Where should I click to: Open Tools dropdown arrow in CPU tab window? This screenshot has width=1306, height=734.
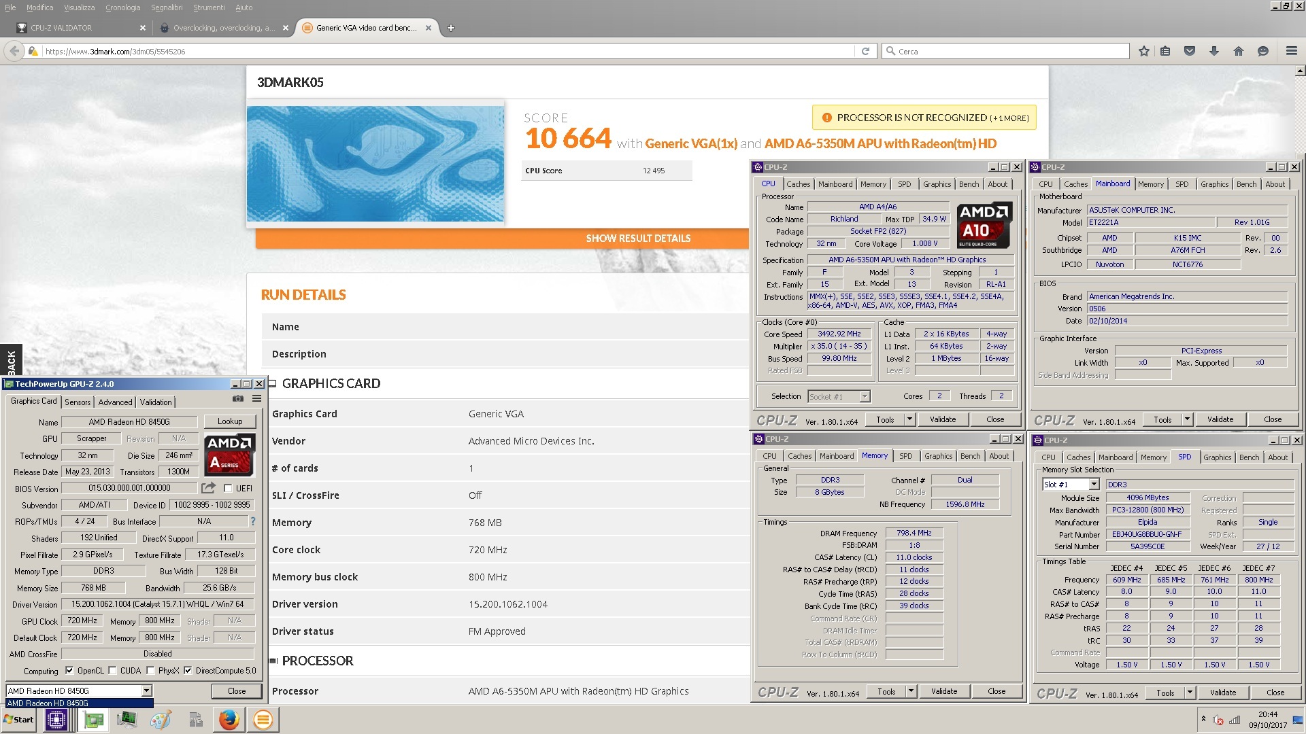click(x=909, y=419)
